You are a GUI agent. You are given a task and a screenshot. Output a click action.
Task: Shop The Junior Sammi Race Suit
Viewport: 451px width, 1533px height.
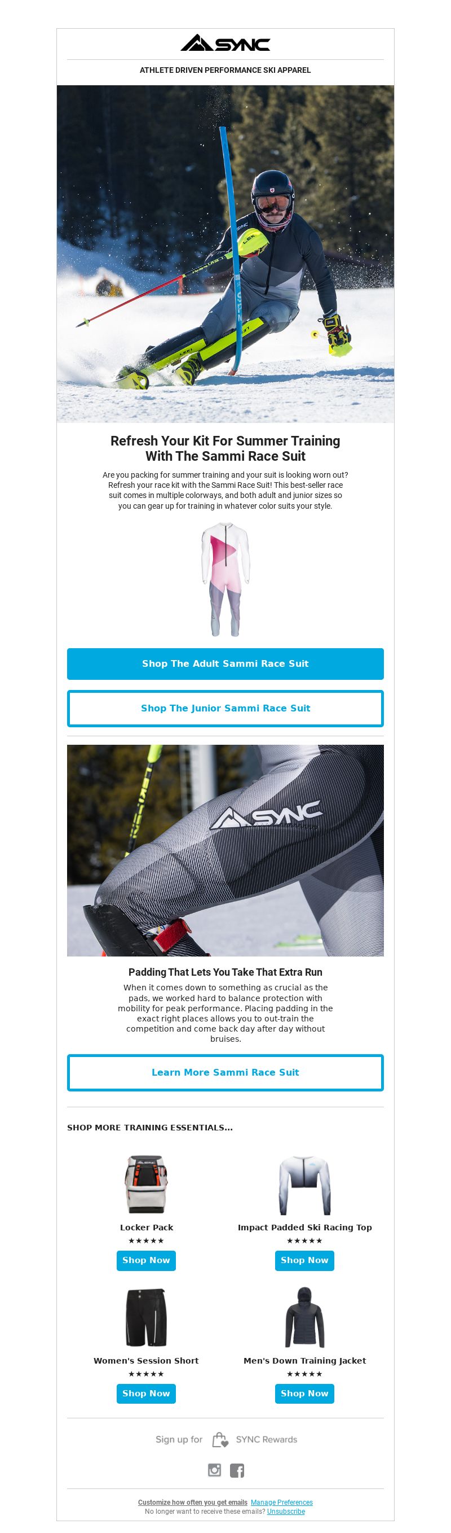(225, 708)
